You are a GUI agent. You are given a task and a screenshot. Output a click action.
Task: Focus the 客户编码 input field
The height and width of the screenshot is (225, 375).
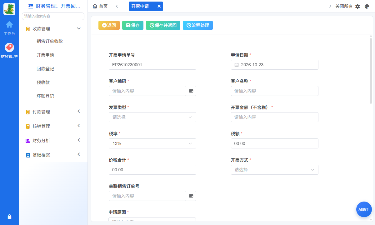[147, 91]
